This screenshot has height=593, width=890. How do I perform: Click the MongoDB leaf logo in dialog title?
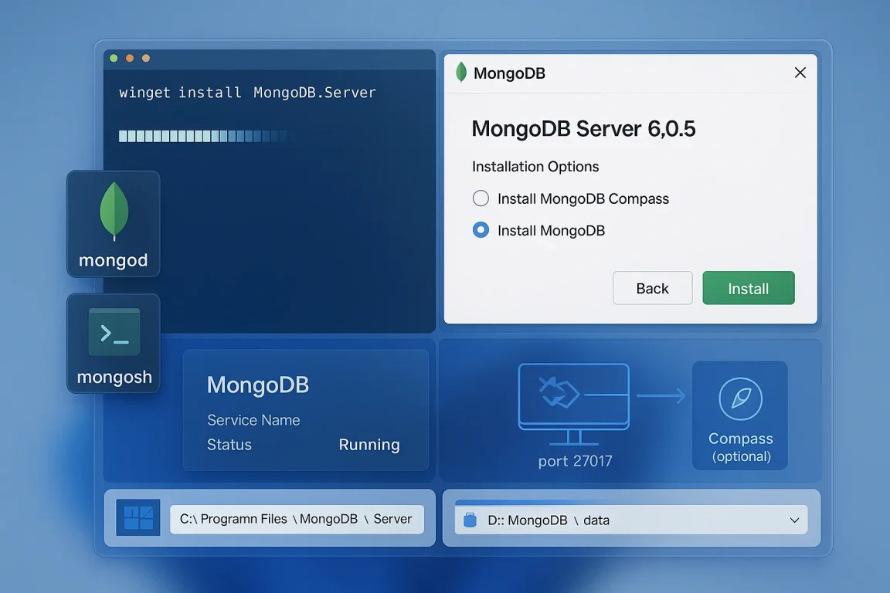pyautogui.click(x=461, y=73)
